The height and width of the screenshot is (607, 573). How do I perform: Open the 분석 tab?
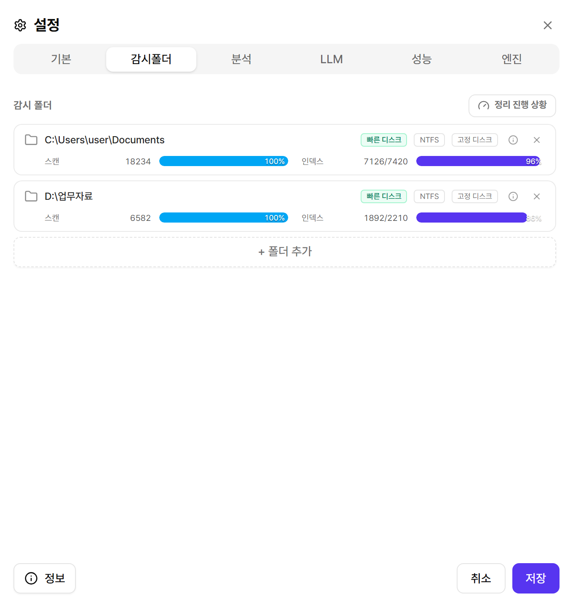click(x=241, y=59)
